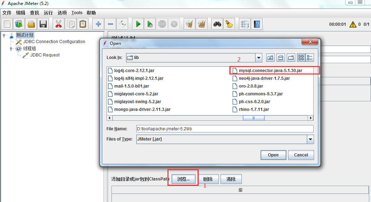Click the File Name input field
The image size is (371, 202).
225,129
